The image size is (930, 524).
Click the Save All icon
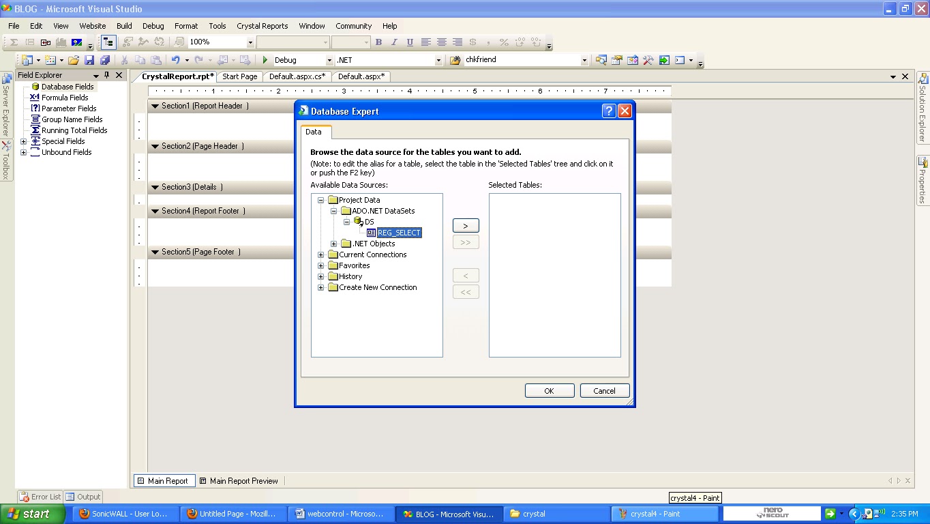pyautogui.click(x=105, y=60)
